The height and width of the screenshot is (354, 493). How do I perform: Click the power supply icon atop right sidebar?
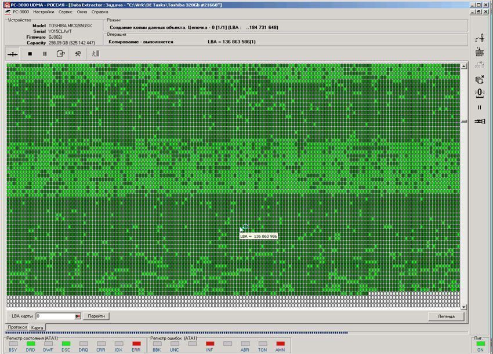point(480,38)
